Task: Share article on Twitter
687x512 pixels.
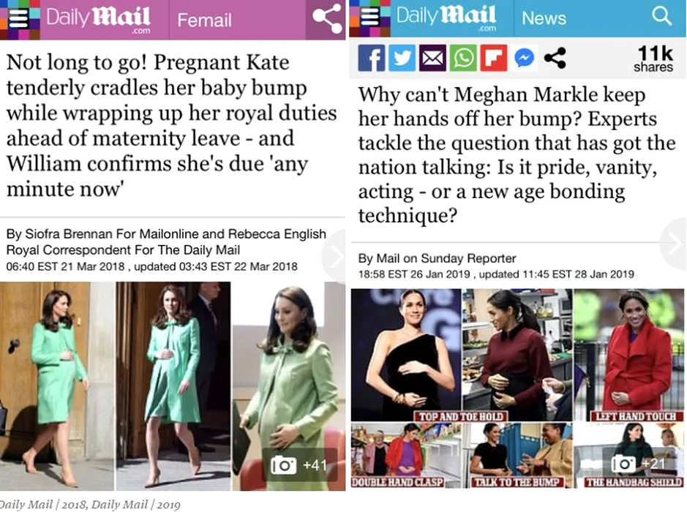Action: pos(402,57)
